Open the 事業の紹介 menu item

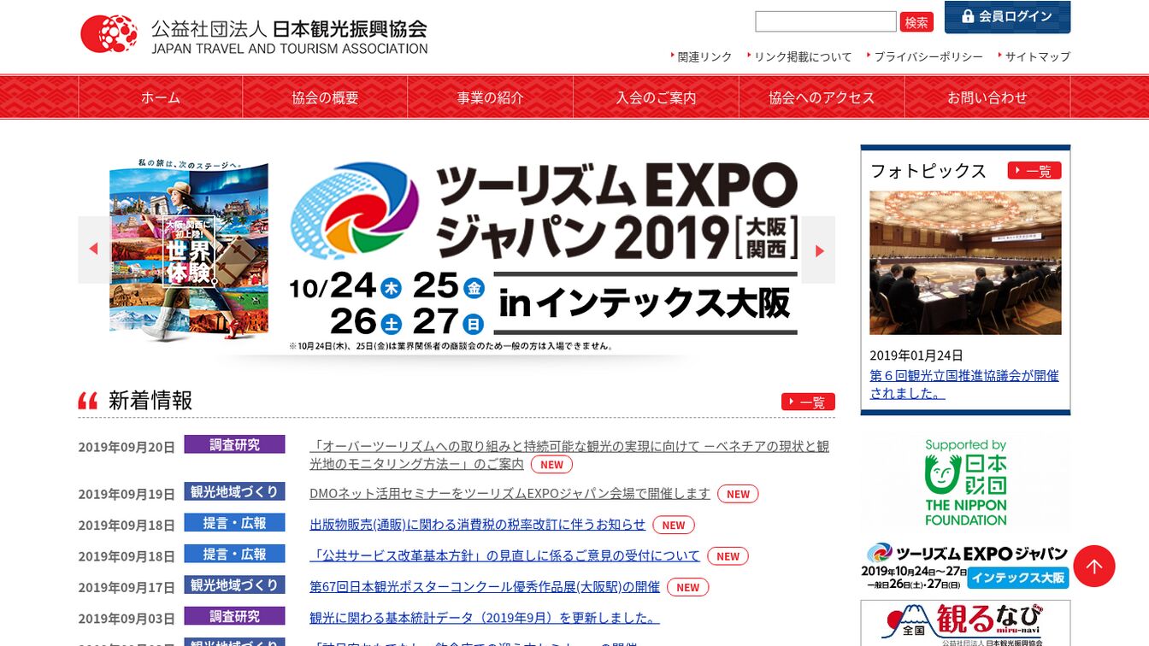click(x=490, y=97)
